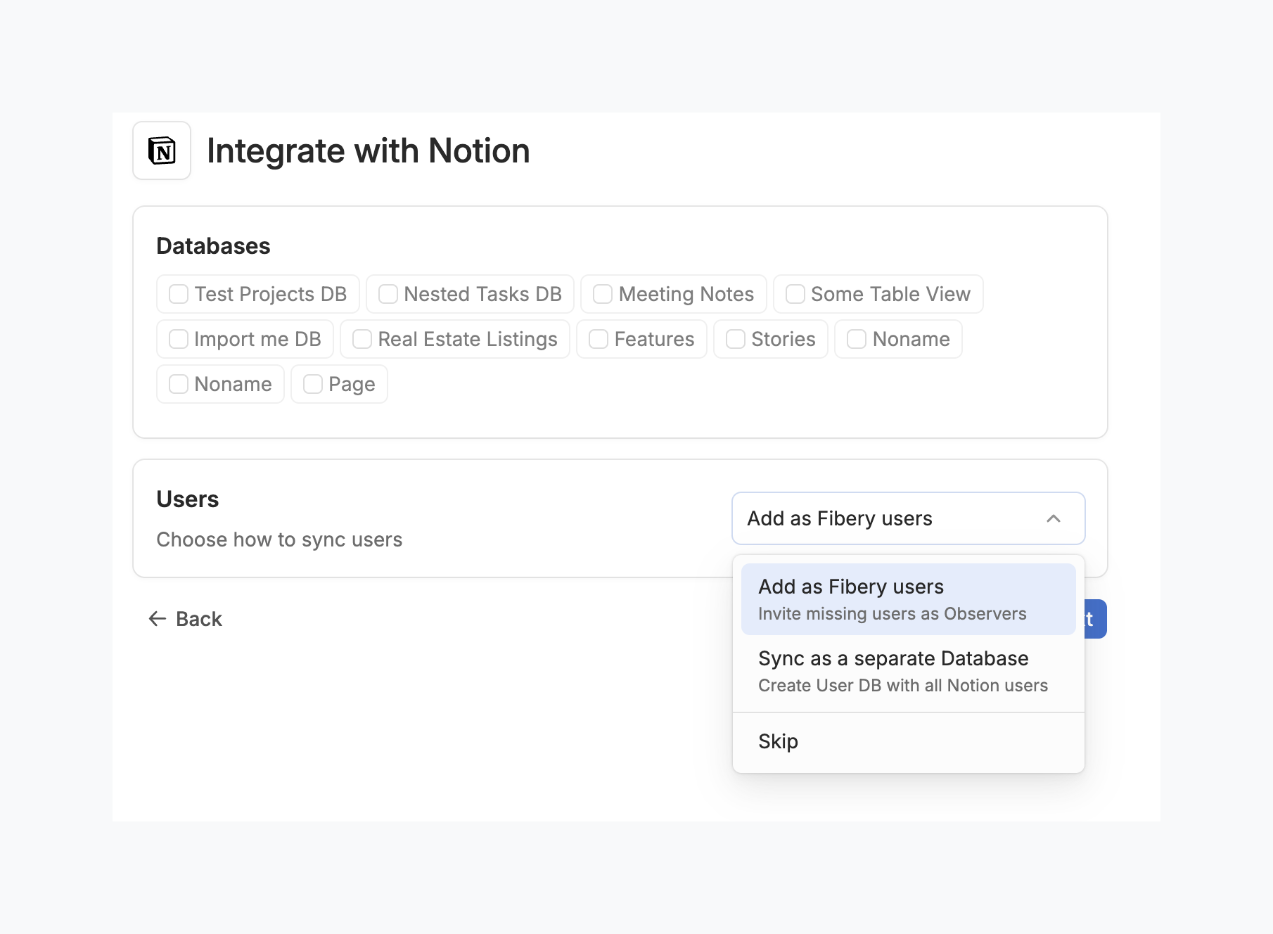Enable the Features database checkbox
1273x934 pixels.
(x=599, y=339)
